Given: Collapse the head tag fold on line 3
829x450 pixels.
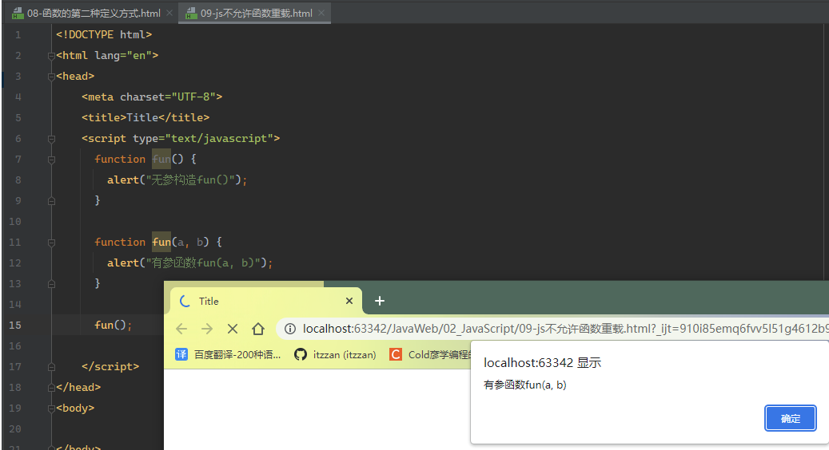Looking at the screenshot, I should (51, 77).
